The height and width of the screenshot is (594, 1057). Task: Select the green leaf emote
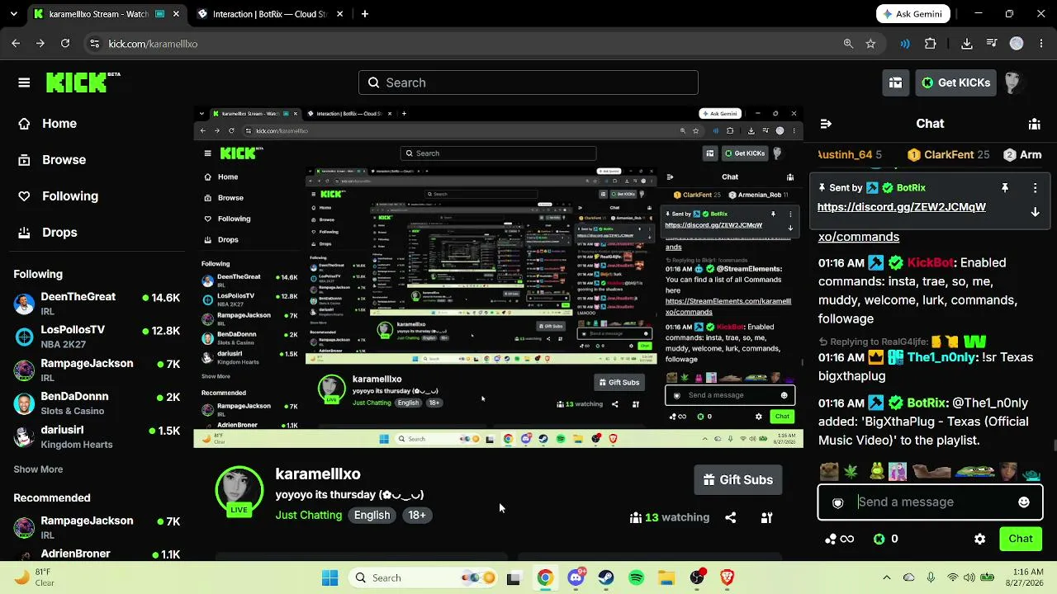click(x=851, y=472)
